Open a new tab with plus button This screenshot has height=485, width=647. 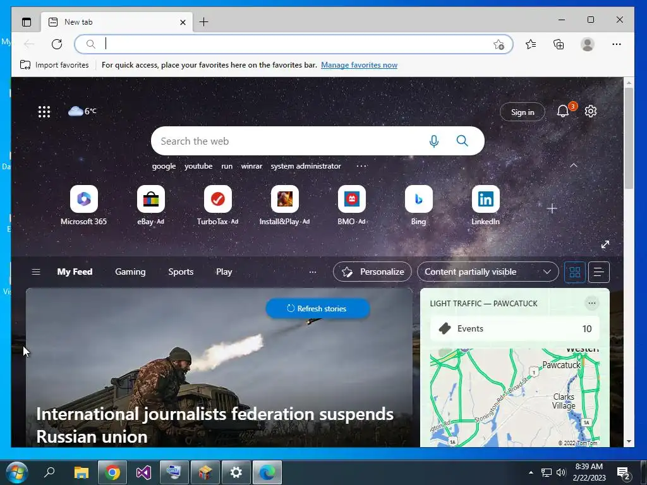click(203, 22)
